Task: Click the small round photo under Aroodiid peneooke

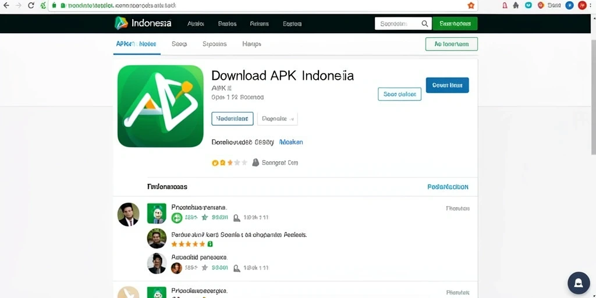Action: [x=176, y=268]
